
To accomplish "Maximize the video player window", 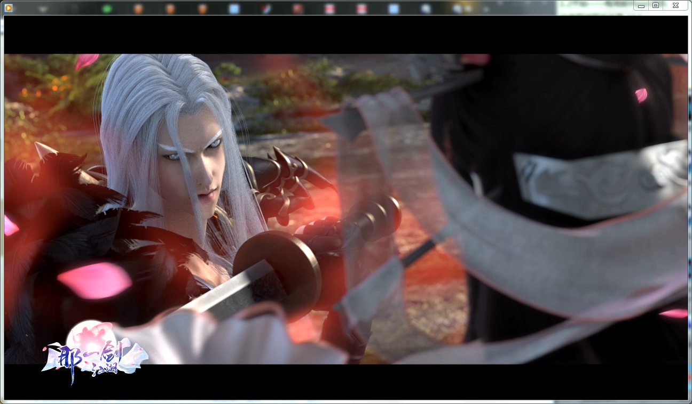I will (656, 5).
